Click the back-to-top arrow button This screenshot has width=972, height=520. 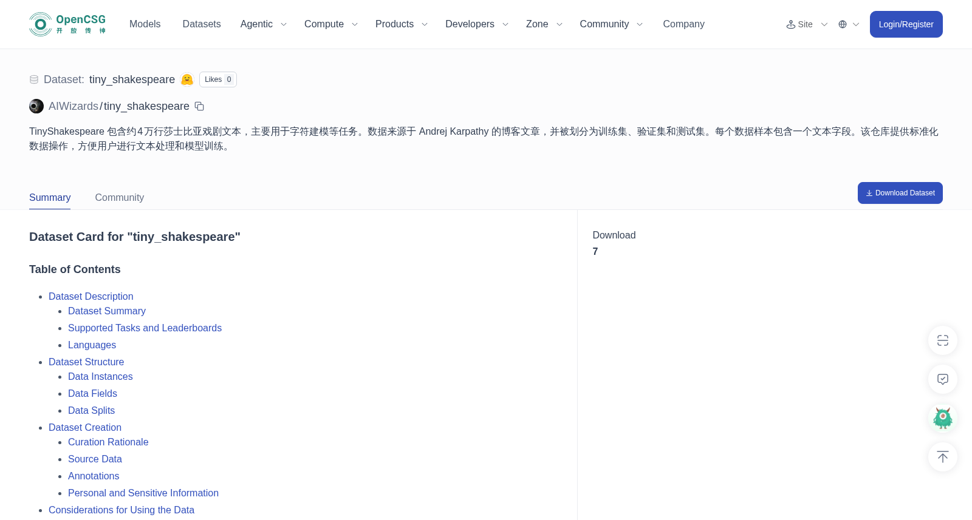point(943,457)
